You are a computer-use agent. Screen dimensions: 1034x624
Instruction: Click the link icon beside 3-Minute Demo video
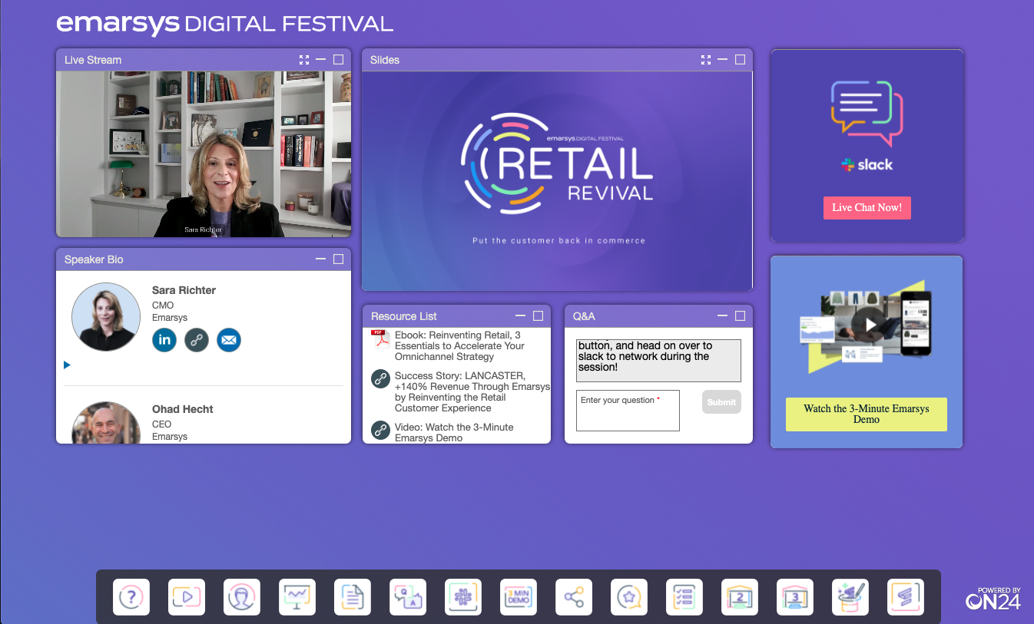pos(380,430)
